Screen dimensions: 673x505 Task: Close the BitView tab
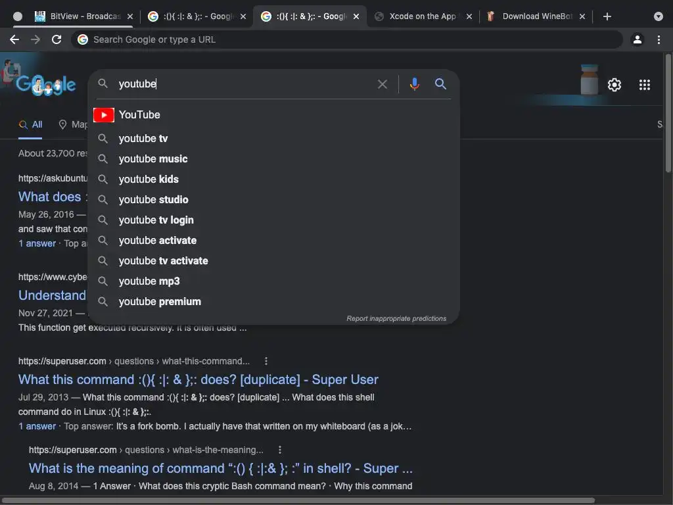click(130, 16)
